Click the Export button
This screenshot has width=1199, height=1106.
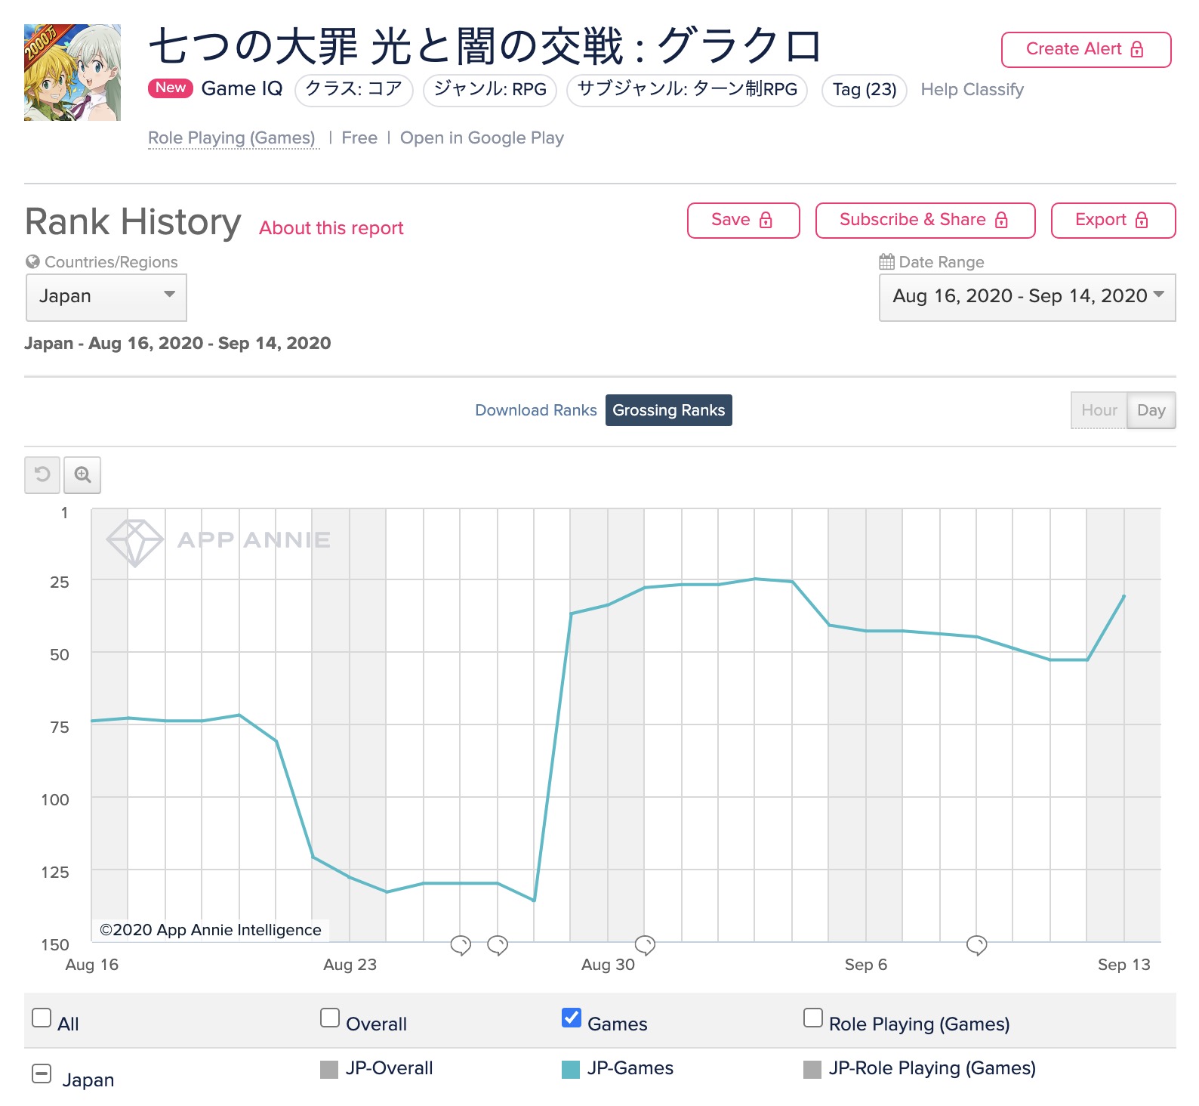tap(1114, 221)
